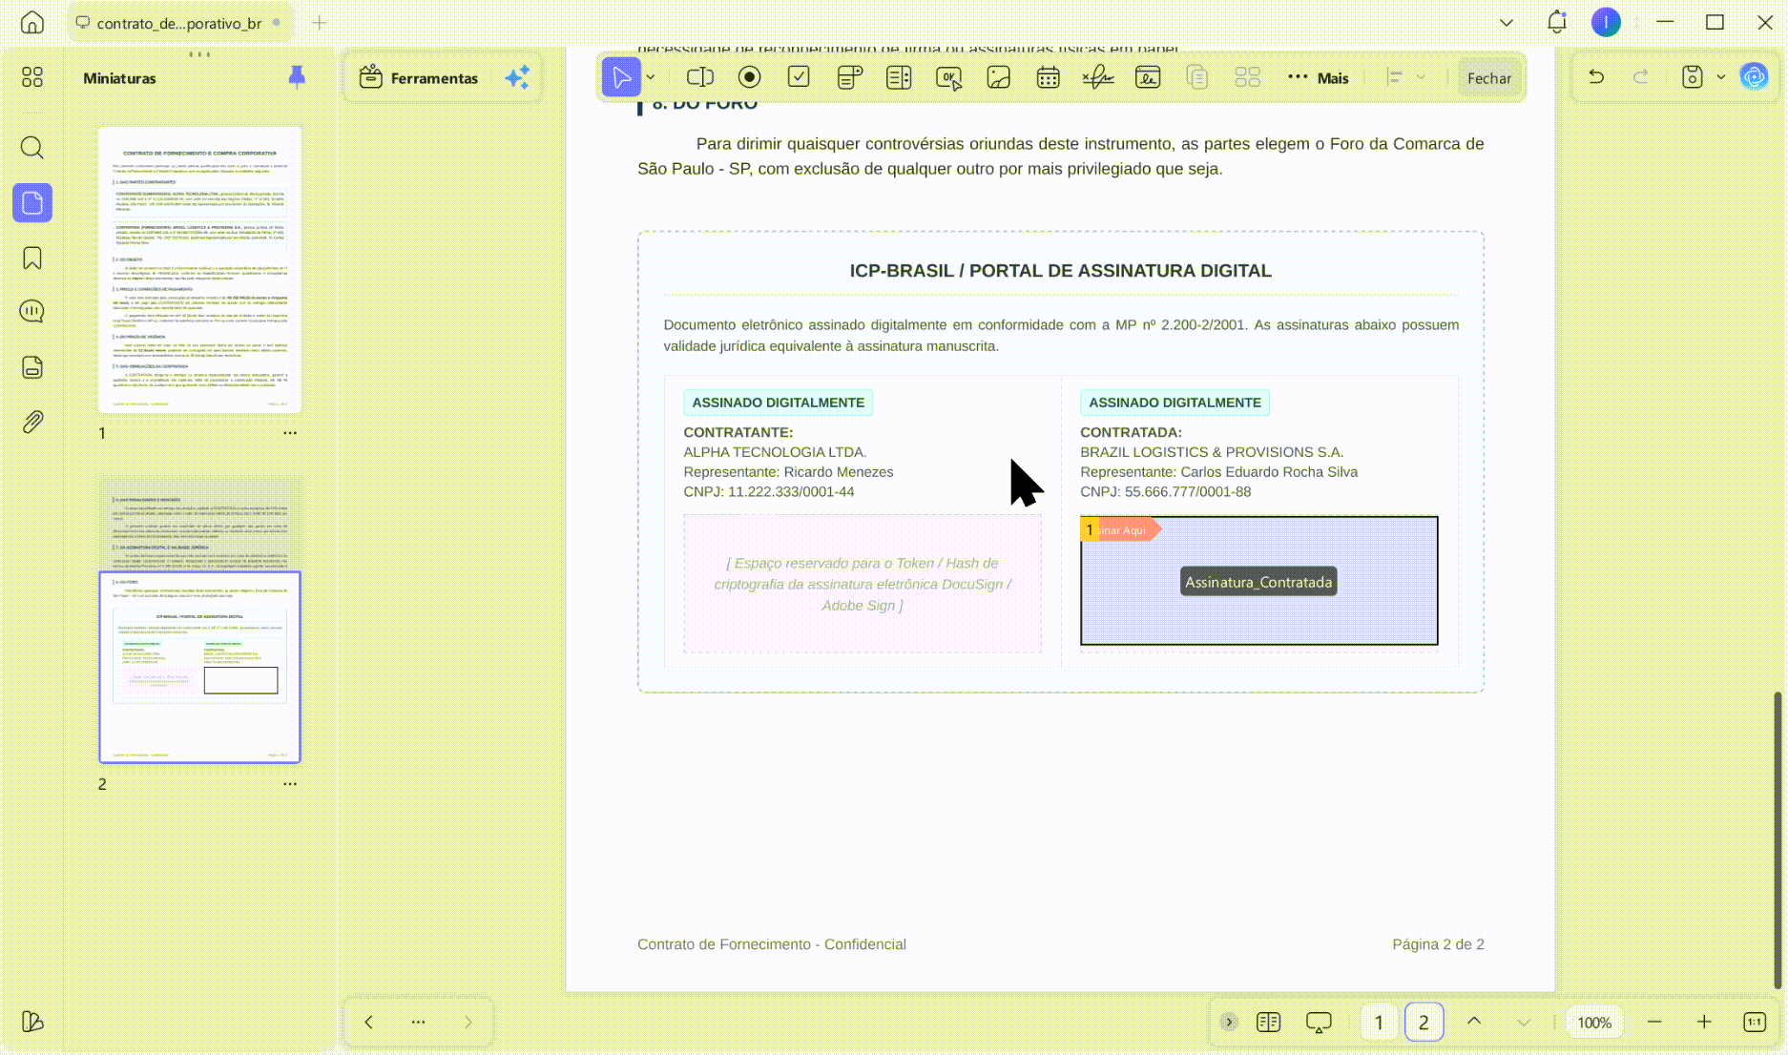Expand the selection tool dropdown arrow

point(651,77)
